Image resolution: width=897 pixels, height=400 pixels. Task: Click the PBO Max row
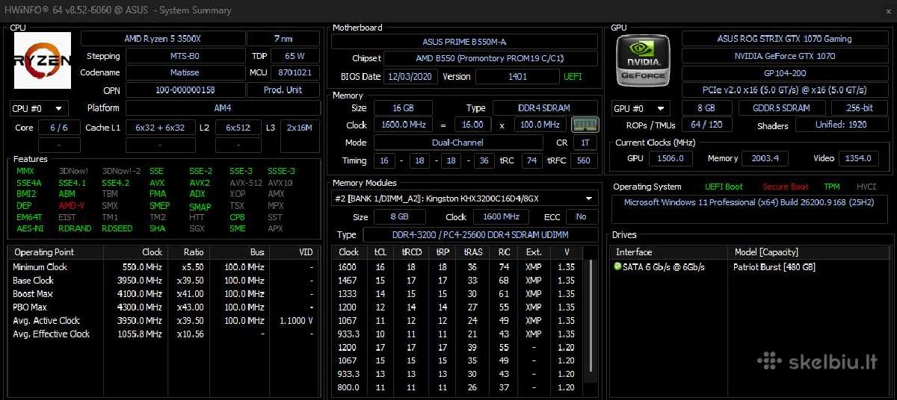coord(164,307)
